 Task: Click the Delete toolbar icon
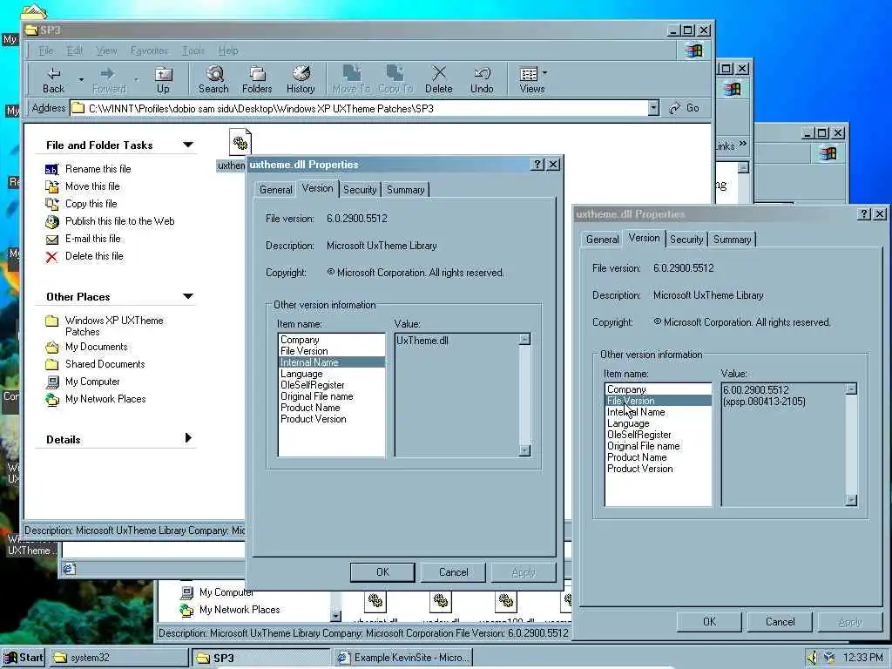click(x=439, y=79)
